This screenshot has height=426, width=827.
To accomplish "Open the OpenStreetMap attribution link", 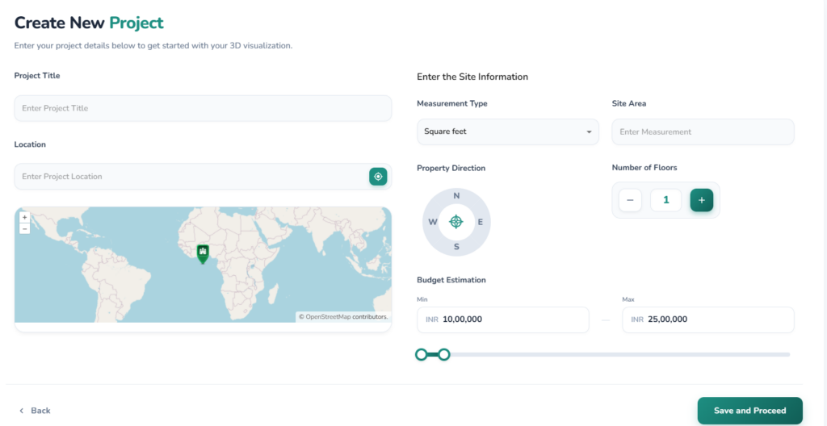I will (328, 317).
